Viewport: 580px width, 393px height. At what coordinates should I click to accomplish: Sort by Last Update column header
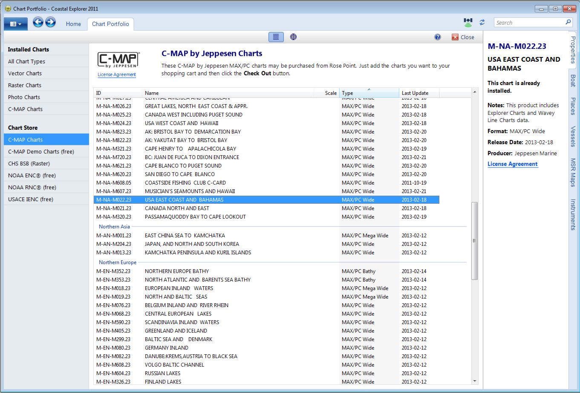click(419, 93)
